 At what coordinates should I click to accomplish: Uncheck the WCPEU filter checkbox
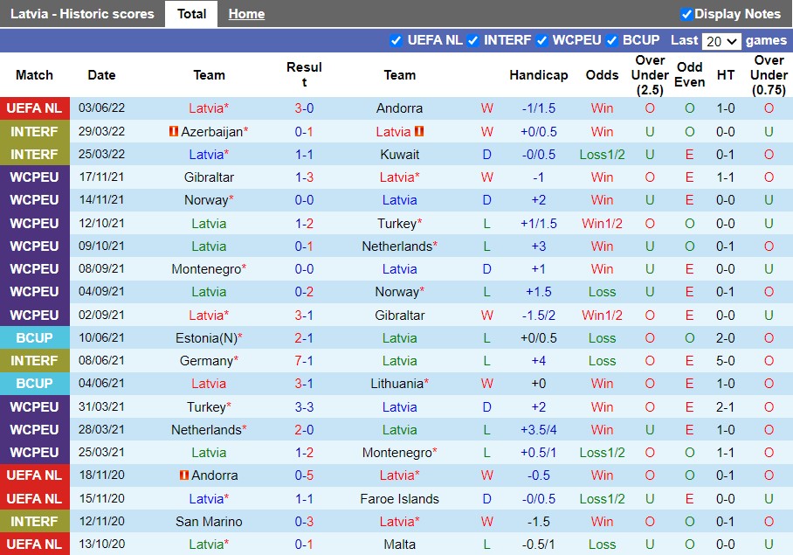(541, 40)
